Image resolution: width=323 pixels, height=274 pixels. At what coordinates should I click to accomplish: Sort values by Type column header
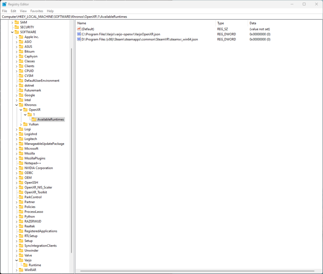click(x=232, y=23)
